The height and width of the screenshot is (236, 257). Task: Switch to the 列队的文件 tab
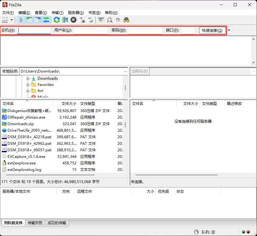point(13,223)
